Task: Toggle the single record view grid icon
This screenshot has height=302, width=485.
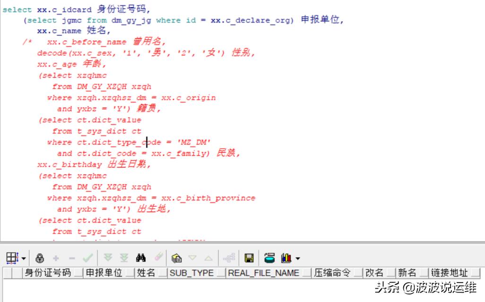Action: pyautogui.click(x=10, y=258)
